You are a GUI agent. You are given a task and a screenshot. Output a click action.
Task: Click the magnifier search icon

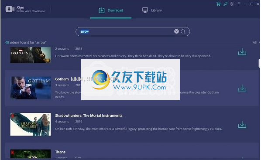click(x=183, y=31)
